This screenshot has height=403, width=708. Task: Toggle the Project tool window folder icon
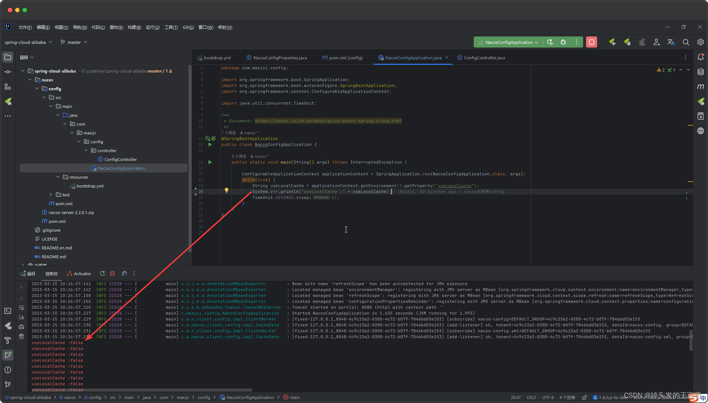[8, 57]
